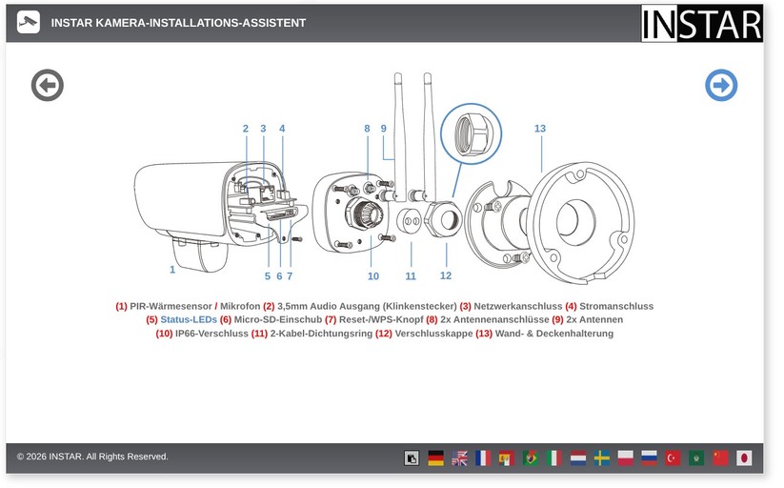
Task: Click legend text IP66-Verschluss
Action: tap(211, 334)
